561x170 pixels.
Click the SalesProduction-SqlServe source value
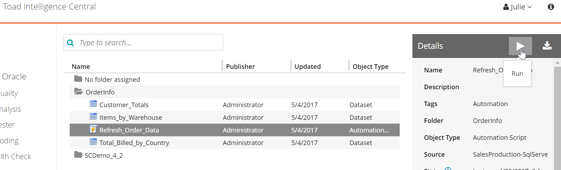(510, 154)
